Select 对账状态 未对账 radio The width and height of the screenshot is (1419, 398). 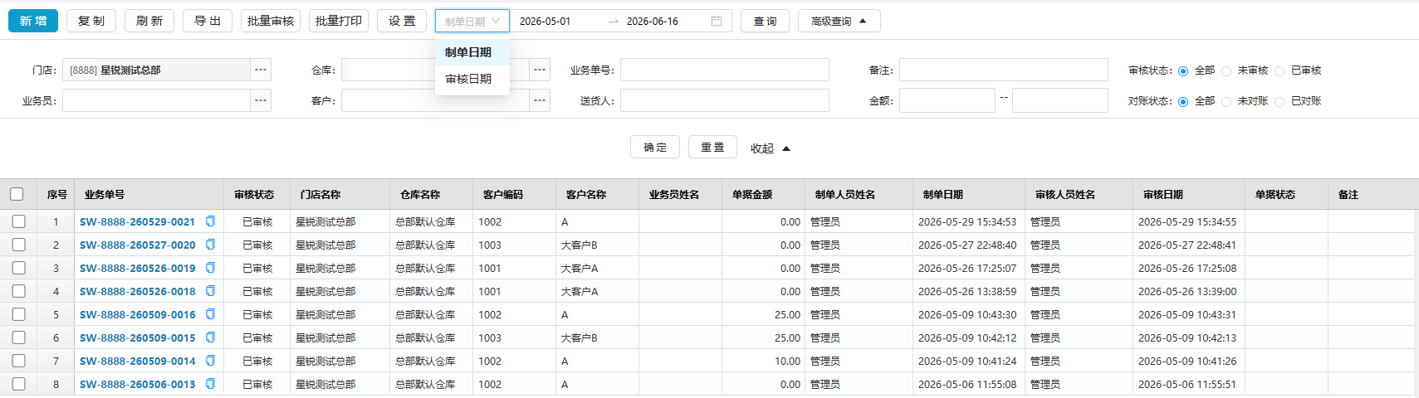point(1226,102)
